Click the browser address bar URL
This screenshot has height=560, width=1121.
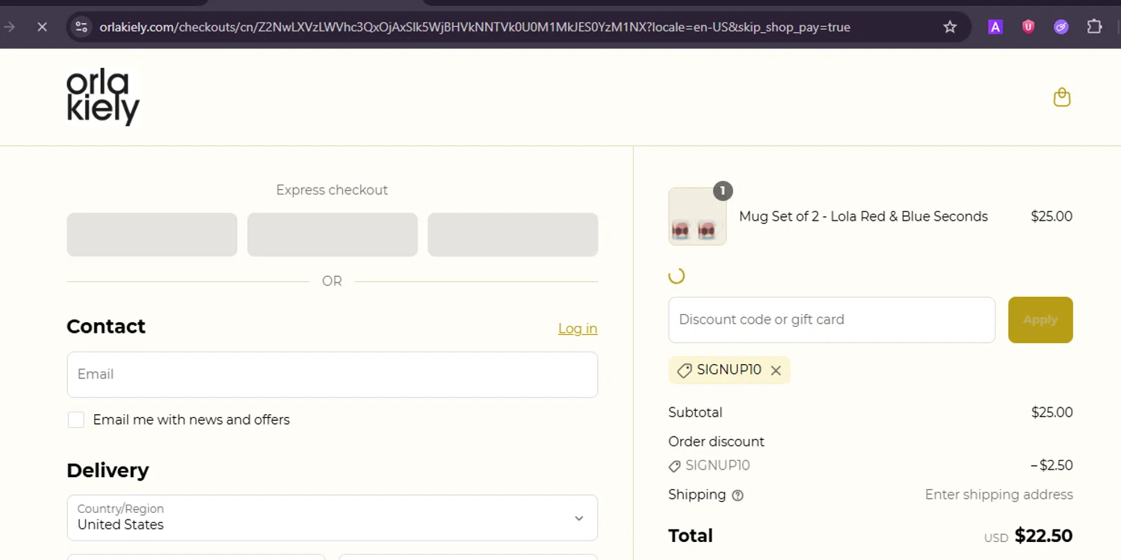pyautogui.click(x=475, y=27)
